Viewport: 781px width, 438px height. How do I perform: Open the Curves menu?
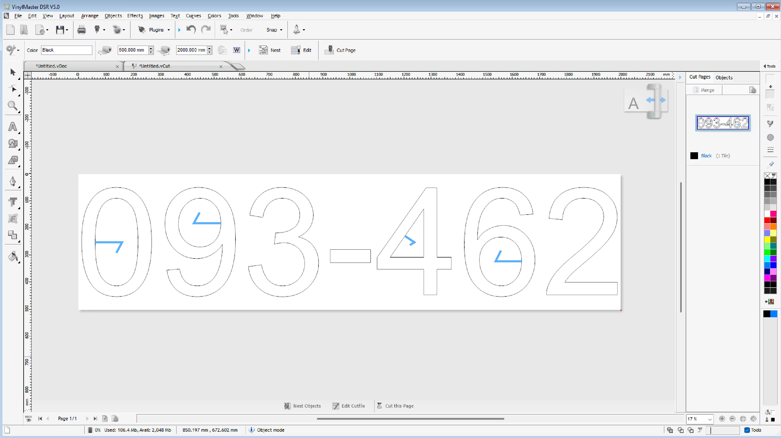[x=193, y=16]
